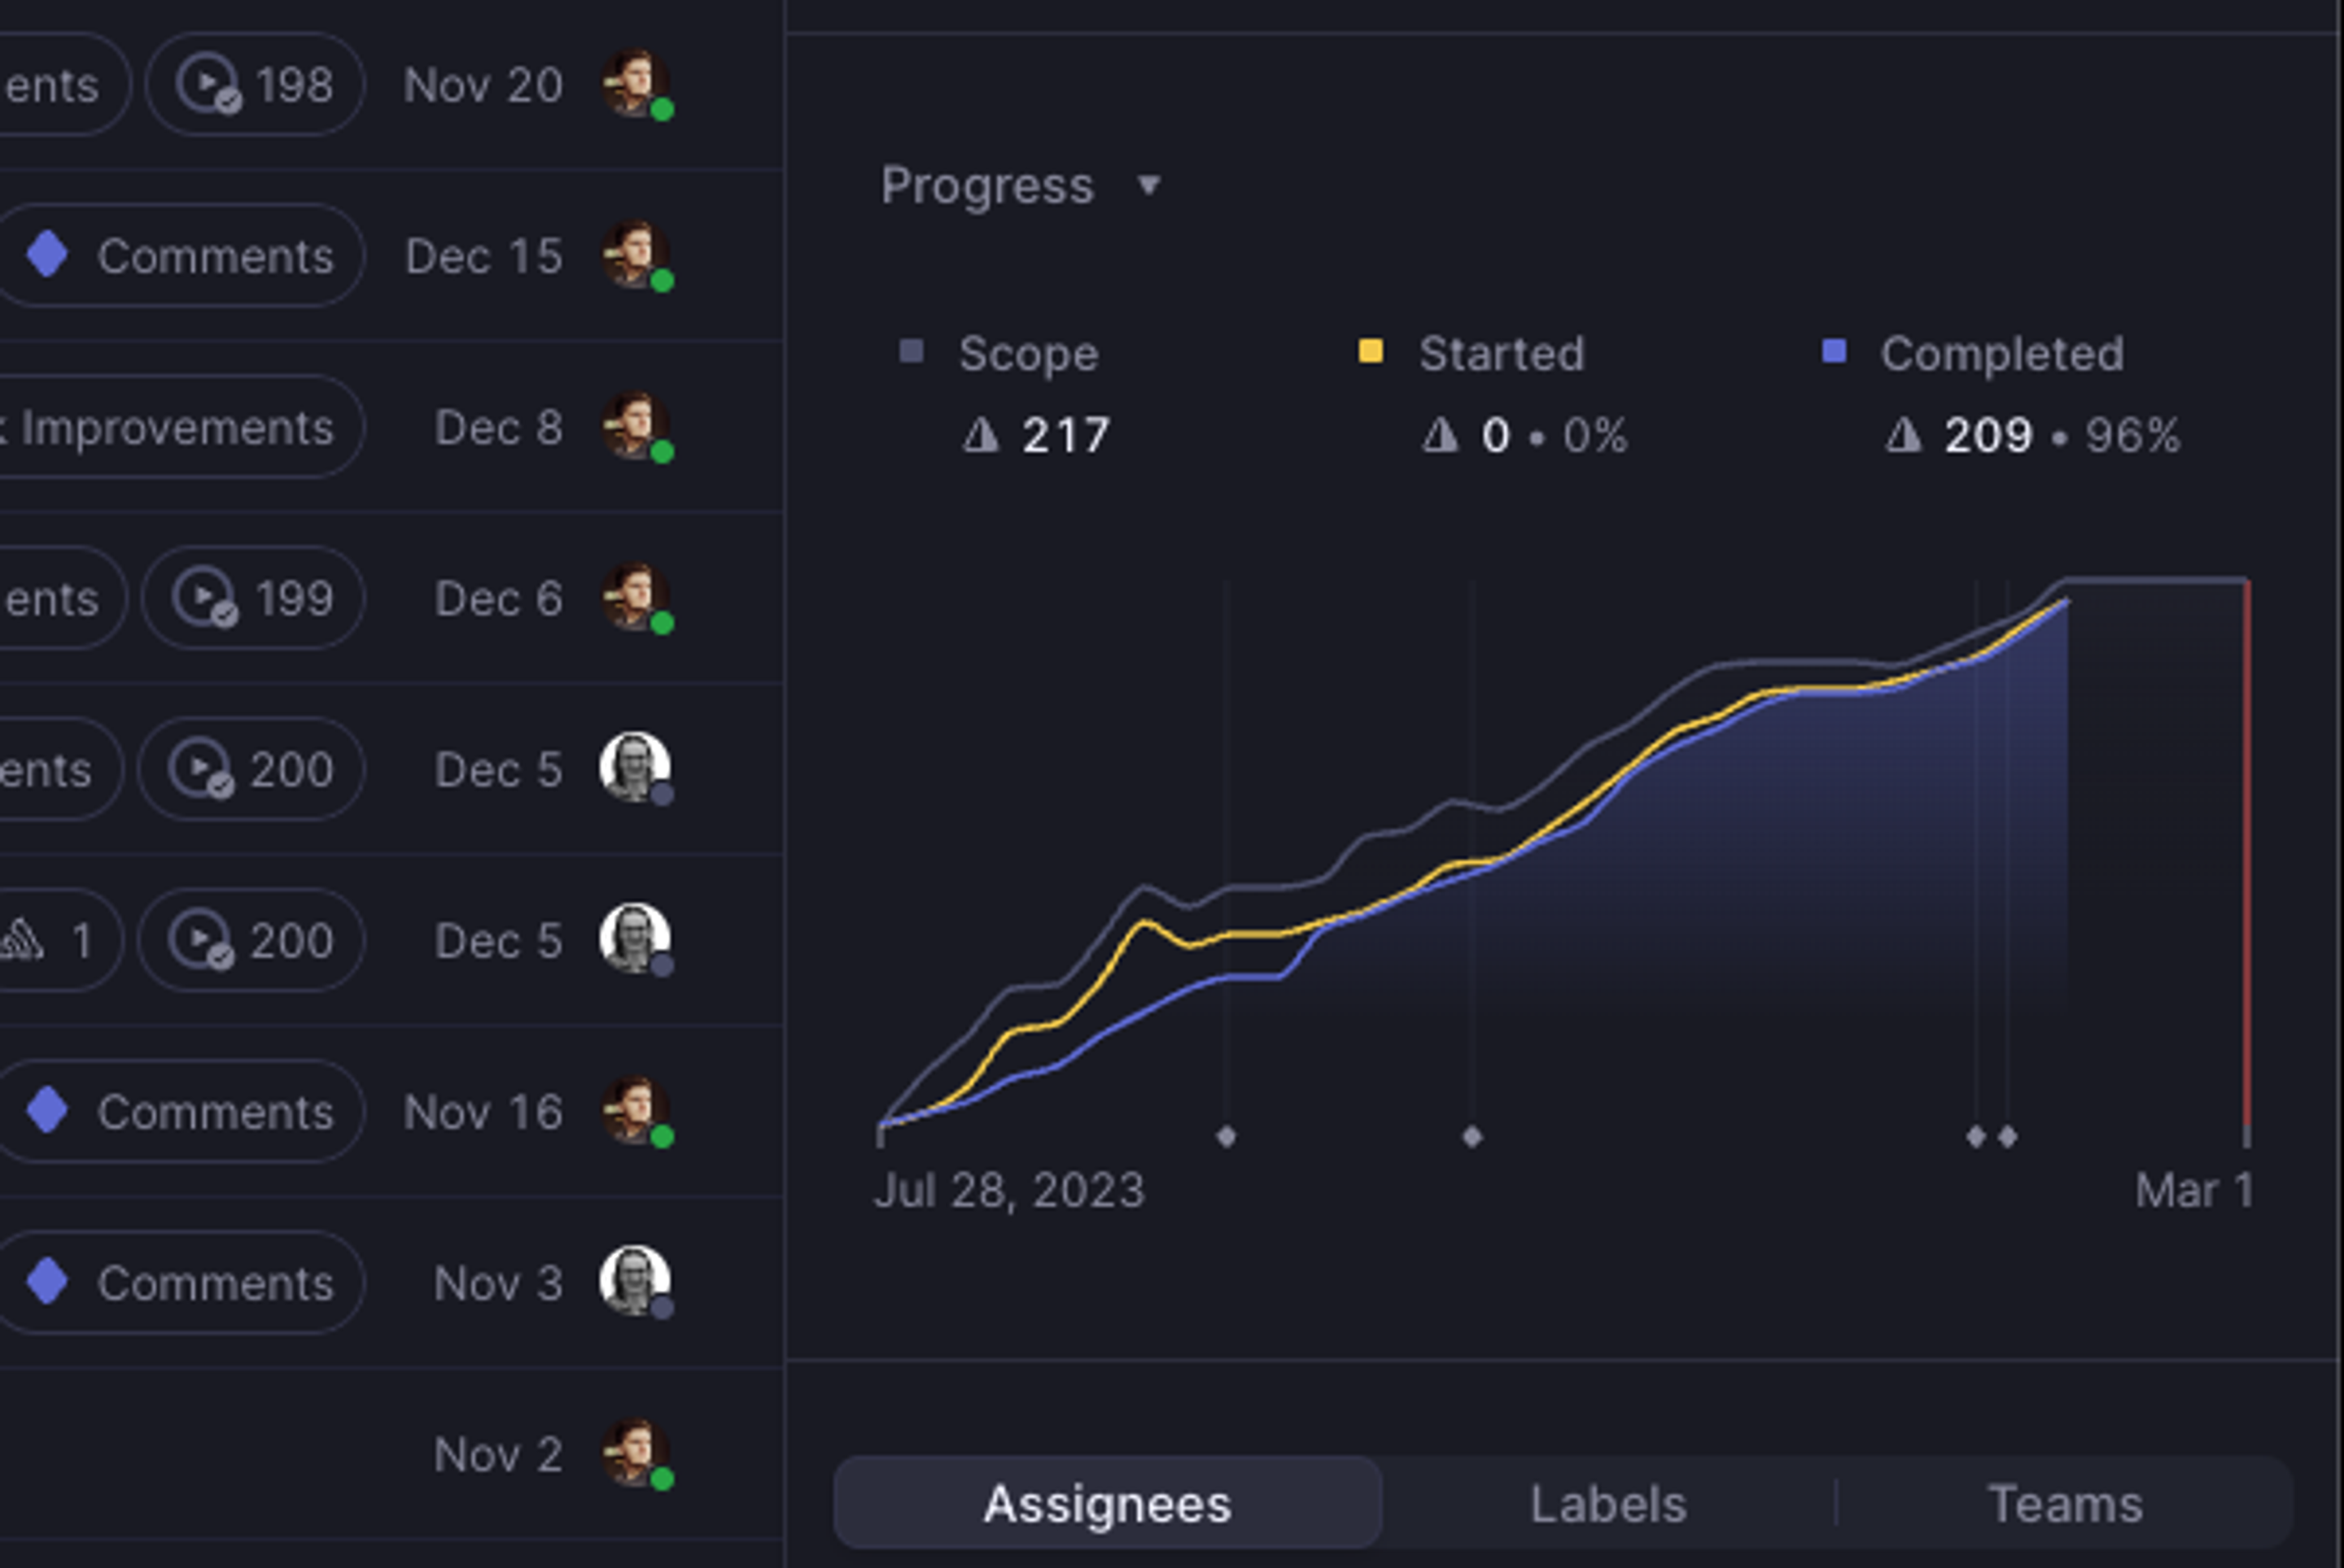The image size is (2344, 1568).
Task: Click the playback control icon showing 200 Dec 5
Action: (x=210, y=766)
